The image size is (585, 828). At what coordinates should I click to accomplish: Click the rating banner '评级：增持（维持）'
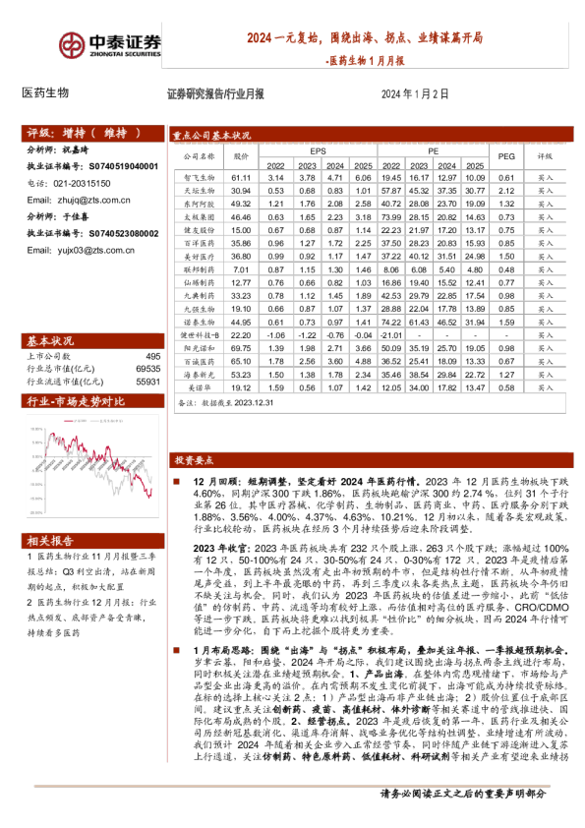[92, 133]
